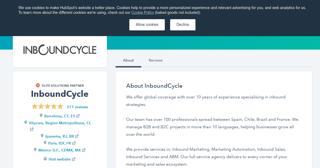Select the About tab
Screen dimensions: 320x168
click(128, 60)
